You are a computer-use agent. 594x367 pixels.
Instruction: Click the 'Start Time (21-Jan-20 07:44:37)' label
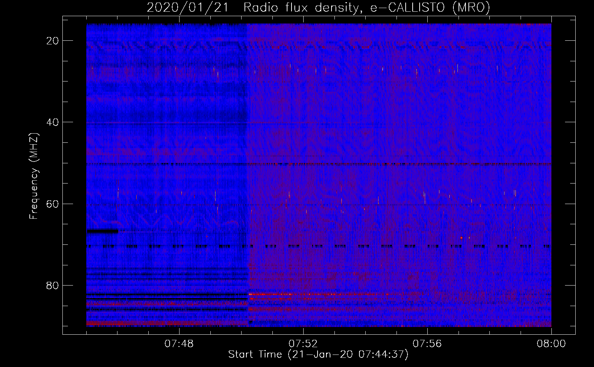pyautogui.click(x=318, y=355)
